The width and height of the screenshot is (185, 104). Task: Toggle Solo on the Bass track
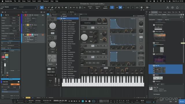[28, 25]
